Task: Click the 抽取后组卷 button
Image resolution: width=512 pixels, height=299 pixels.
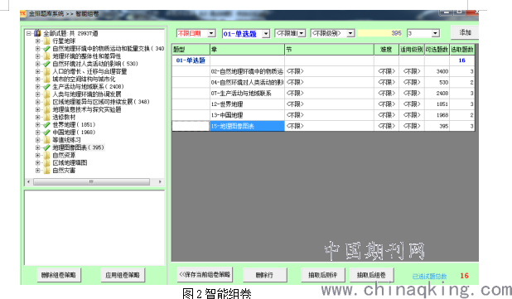Action: (372, 275)
